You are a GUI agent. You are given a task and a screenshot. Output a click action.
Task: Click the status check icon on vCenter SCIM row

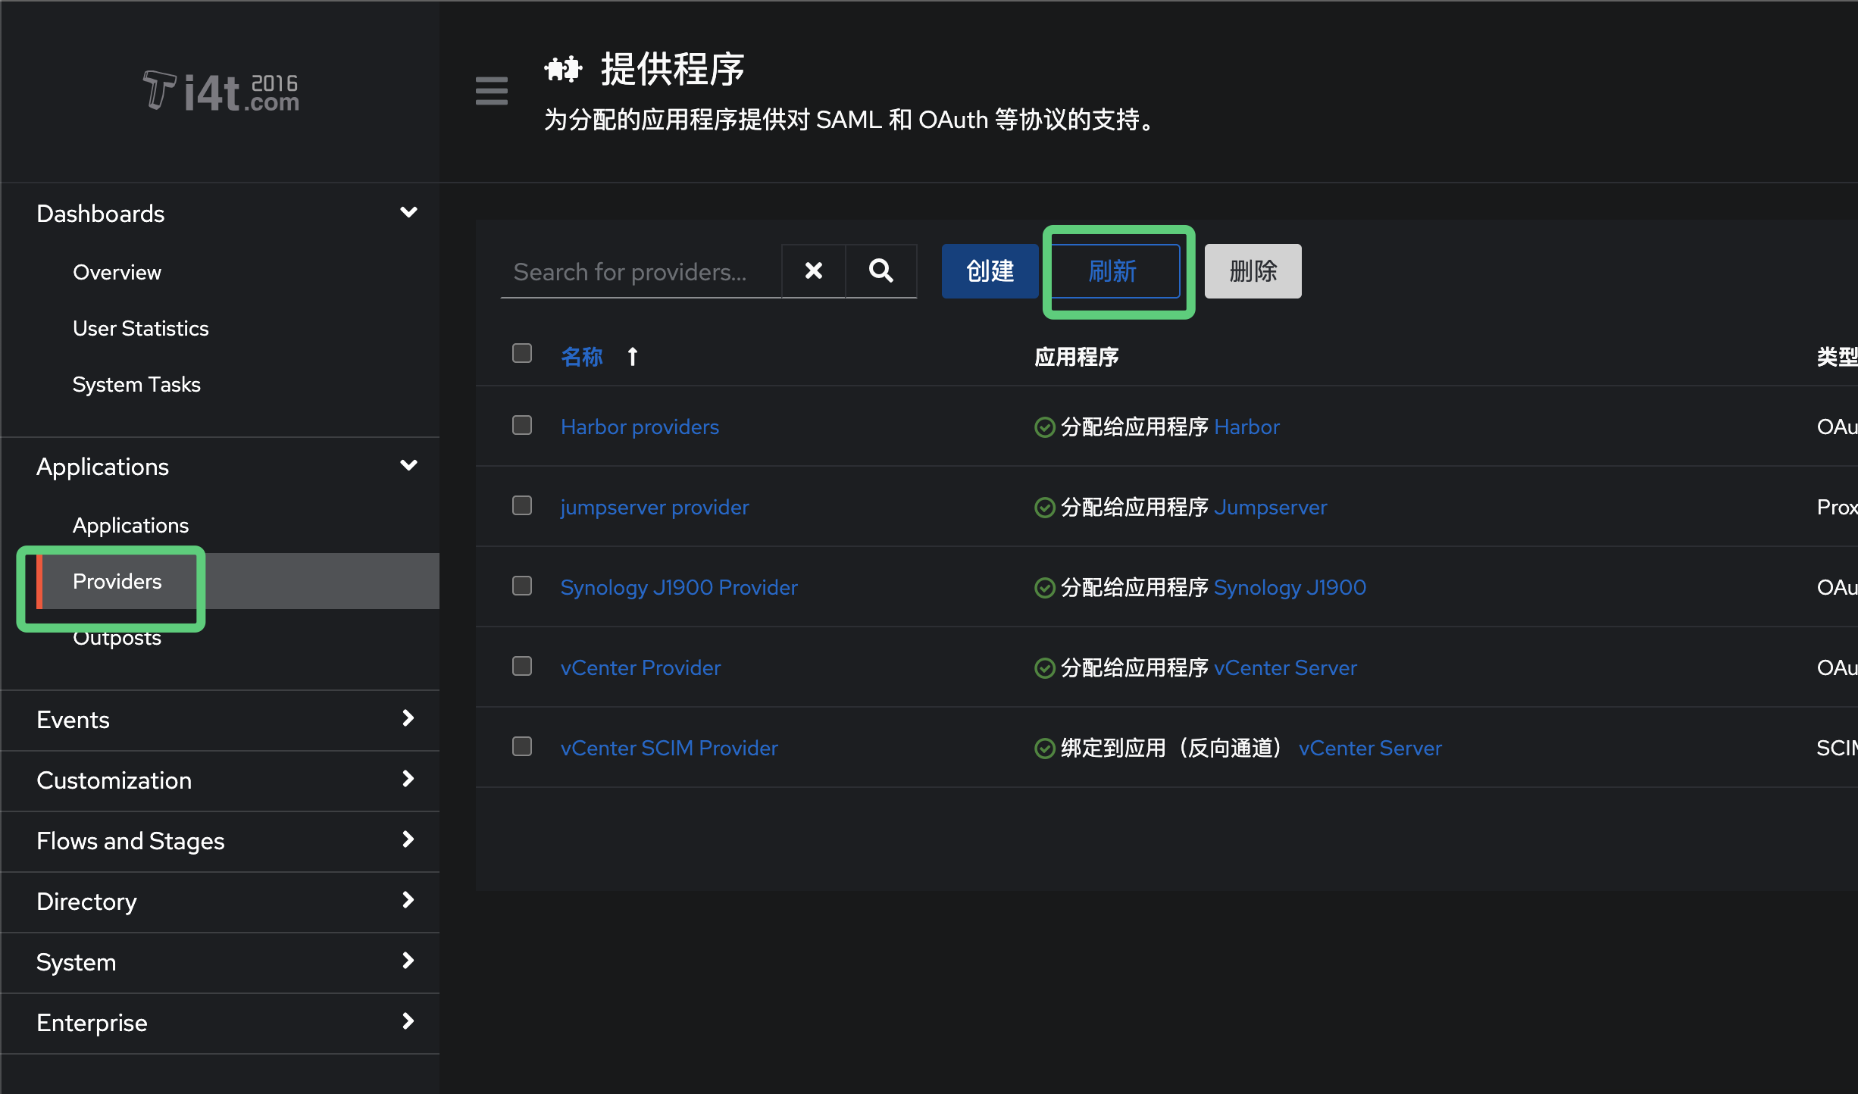[1044, 748]
